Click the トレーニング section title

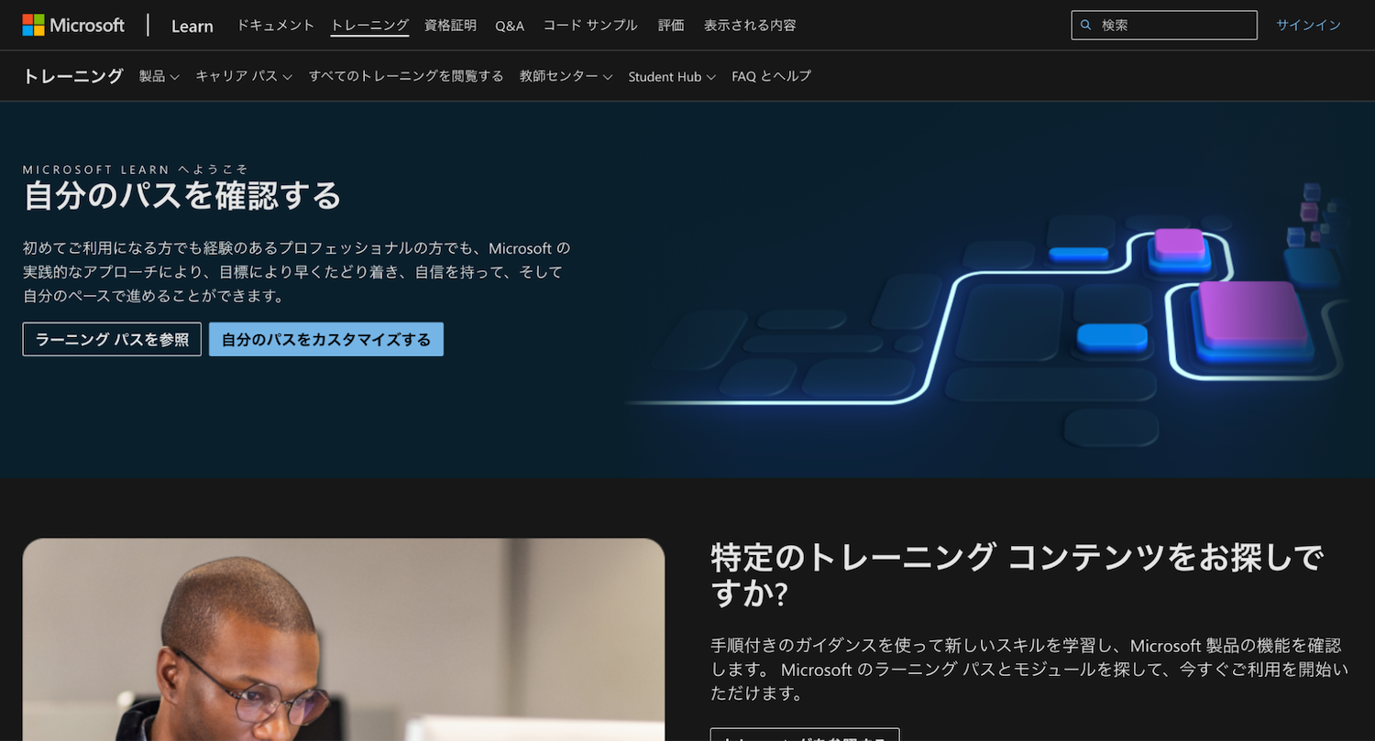click(73, 76)
